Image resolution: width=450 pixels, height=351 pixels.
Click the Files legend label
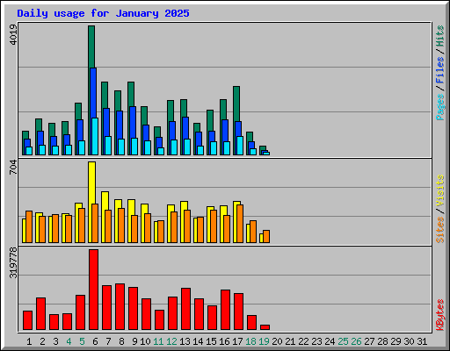440,70
